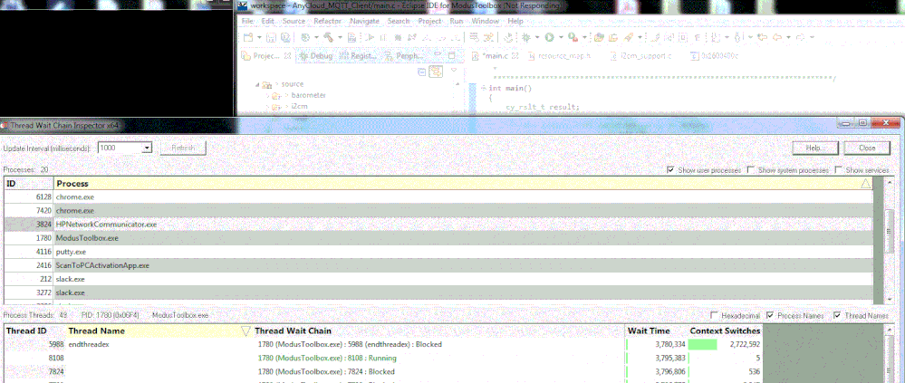Select ModusToolbox.exe process row
Image resolution: width=905 pixels, height=383 pixels.
coord(438,237)
